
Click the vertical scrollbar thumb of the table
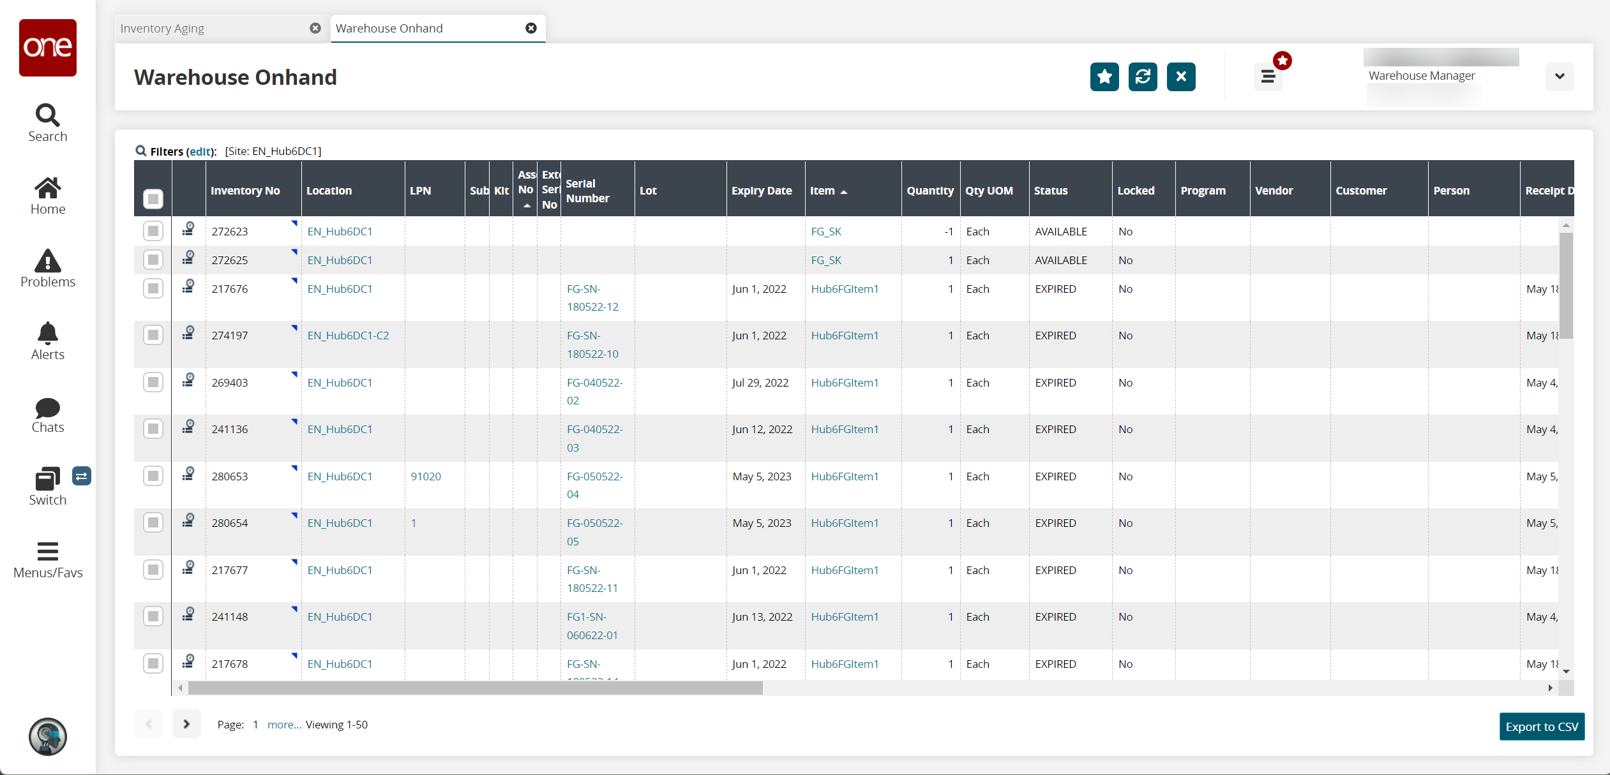[1566, 284]
